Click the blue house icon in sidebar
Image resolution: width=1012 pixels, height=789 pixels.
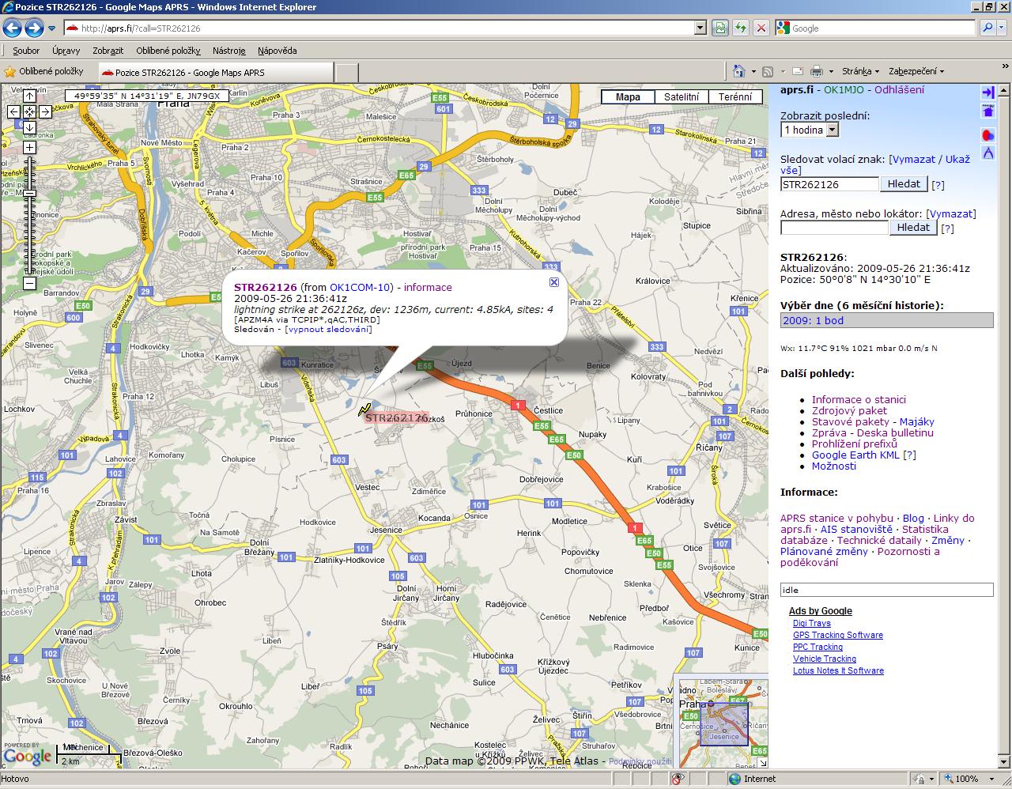(x=988, y=111)
